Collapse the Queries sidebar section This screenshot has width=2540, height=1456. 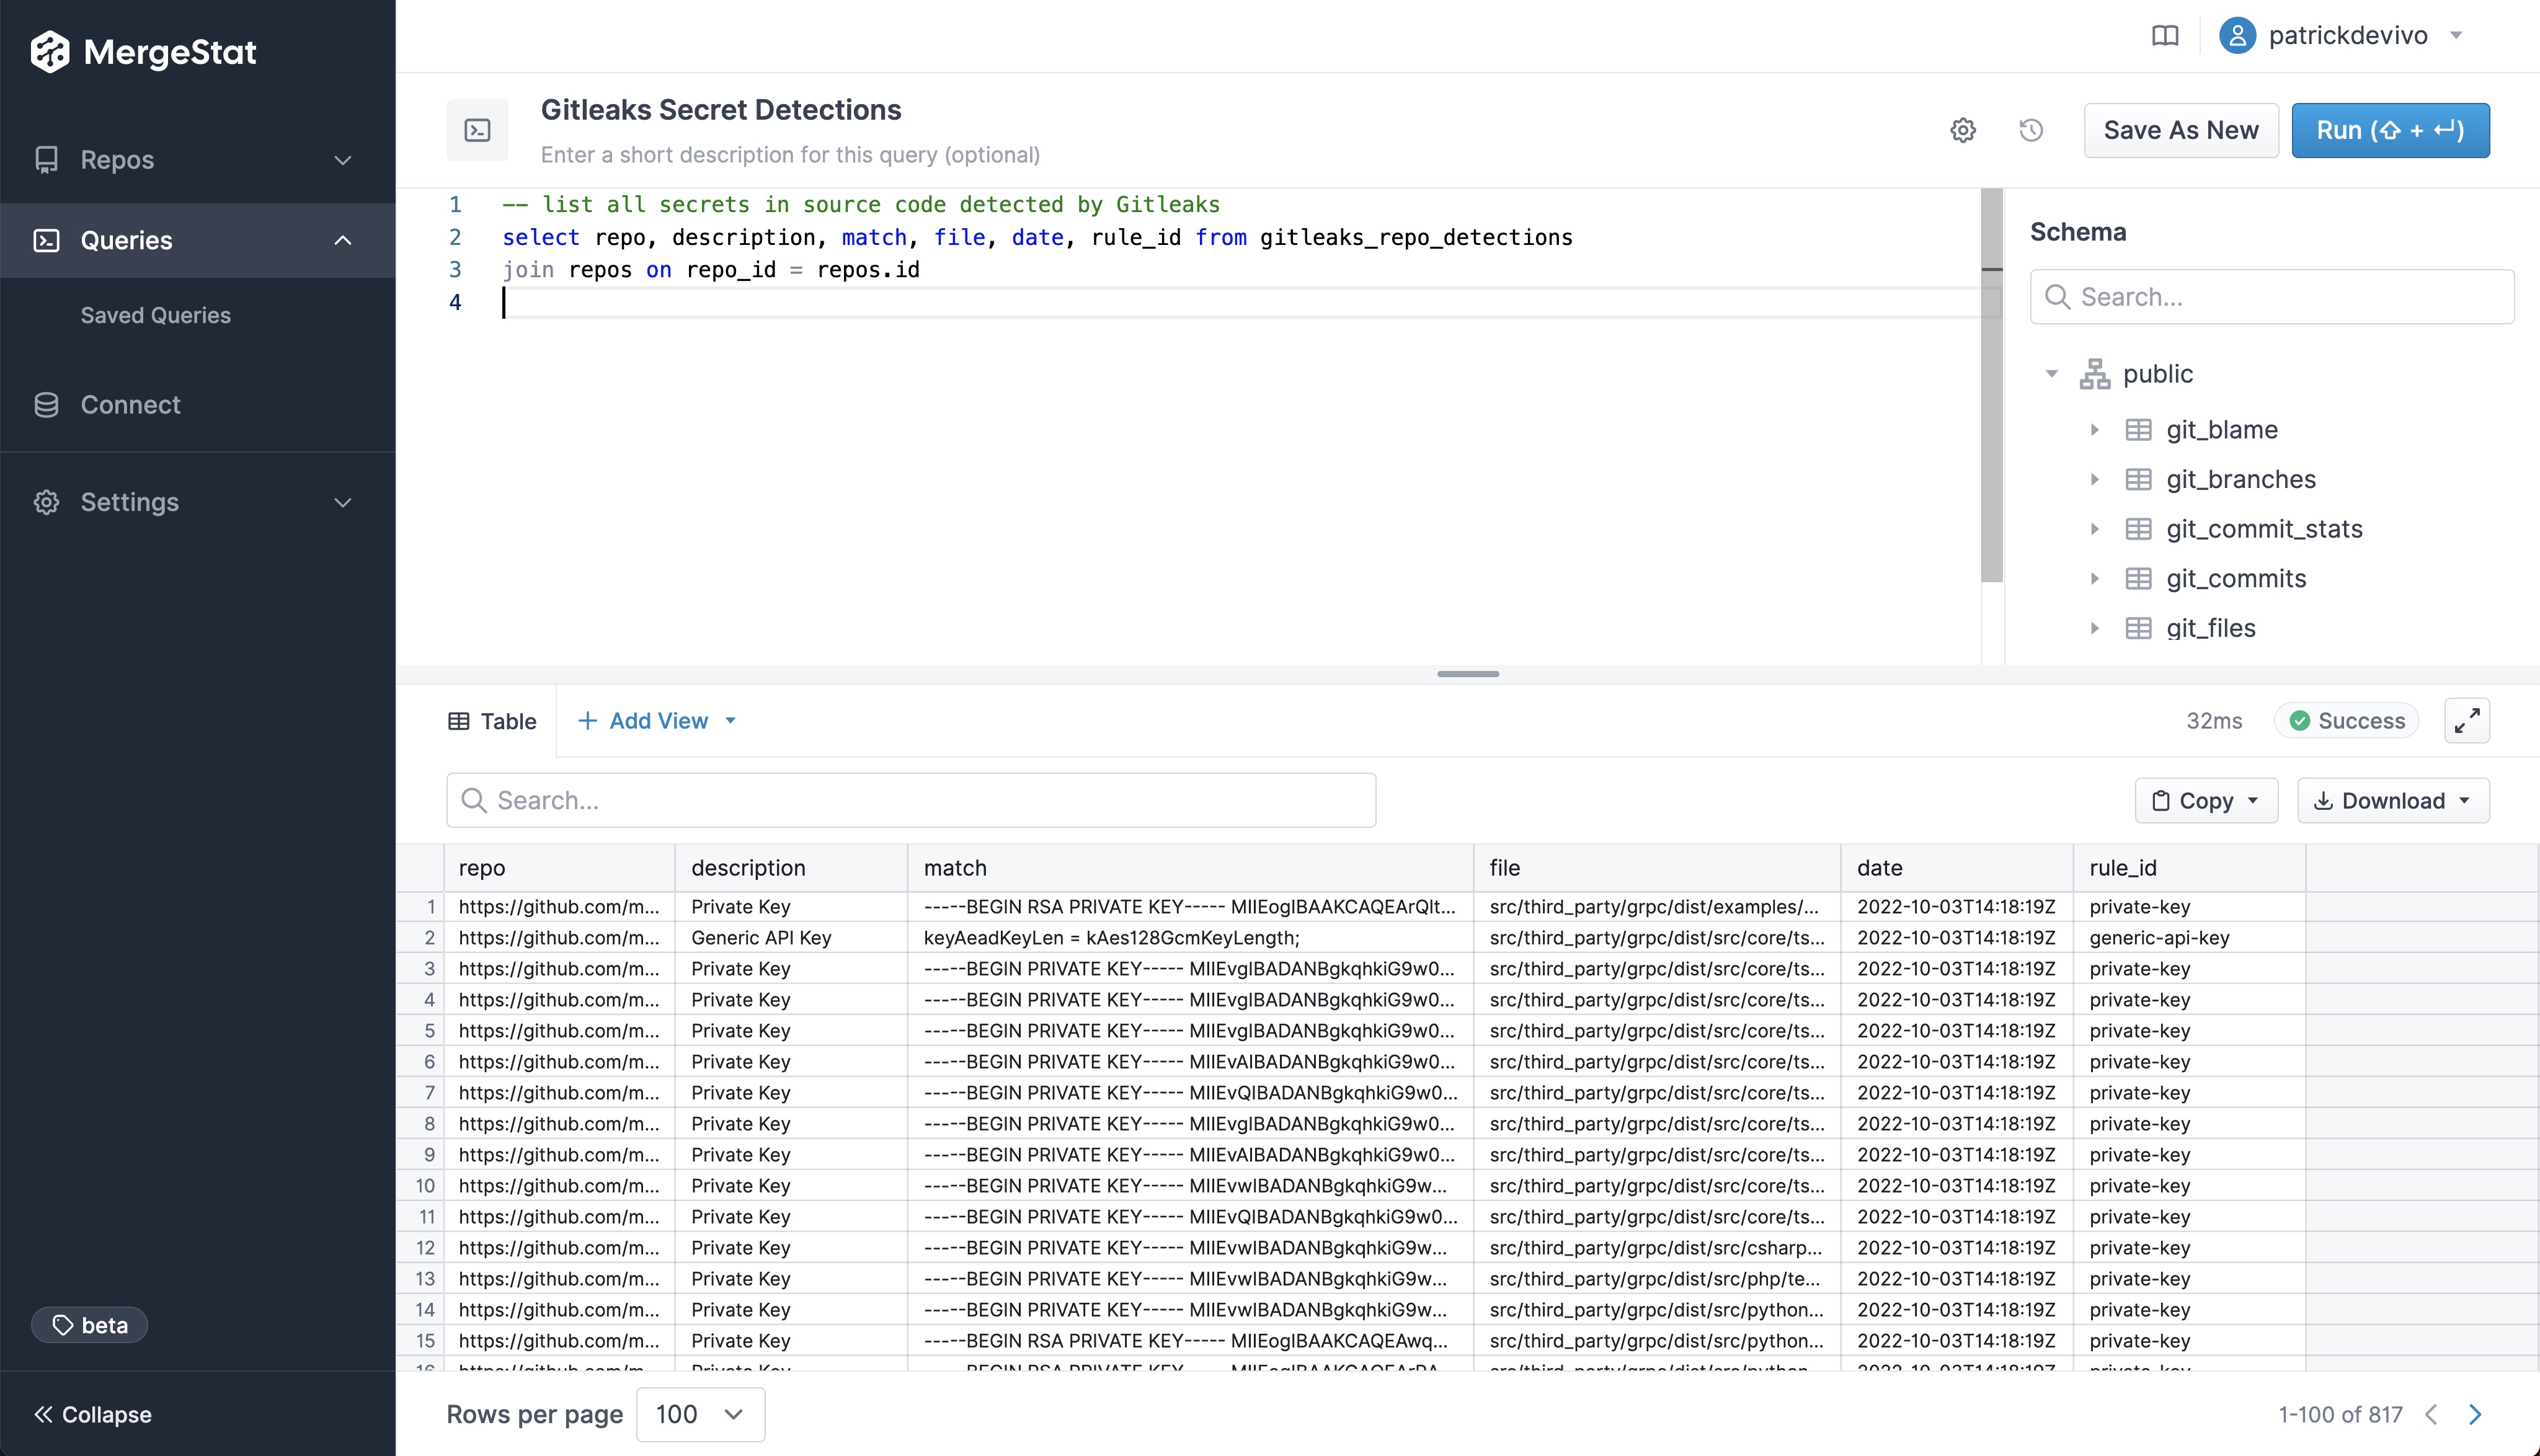pos(343,240)
